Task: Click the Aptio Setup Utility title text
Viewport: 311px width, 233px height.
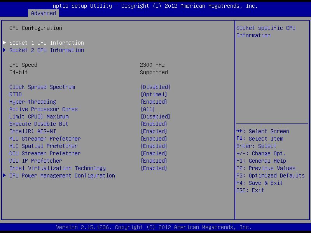Action: 155,6
